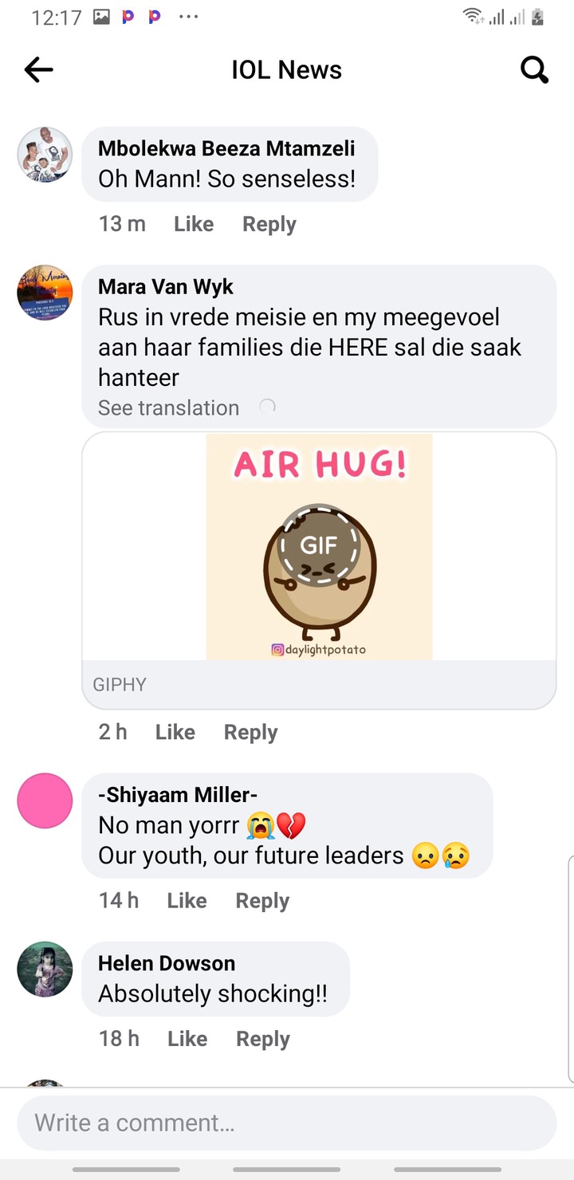Viewport: 574px width, 1180px height.
Task: Like Mbolekwa Beeza Mtamzeli's comment
Action: point(194,224)
